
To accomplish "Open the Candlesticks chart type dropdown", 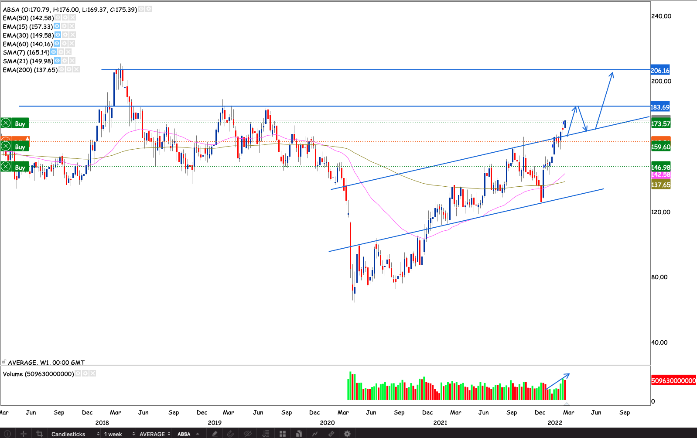I will coord(74,434).
